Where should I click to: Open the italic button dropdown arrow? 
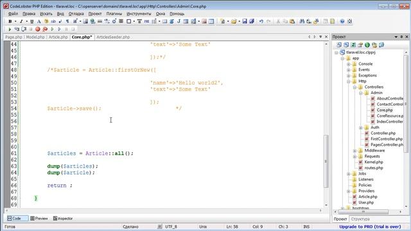tap(27, 21)
